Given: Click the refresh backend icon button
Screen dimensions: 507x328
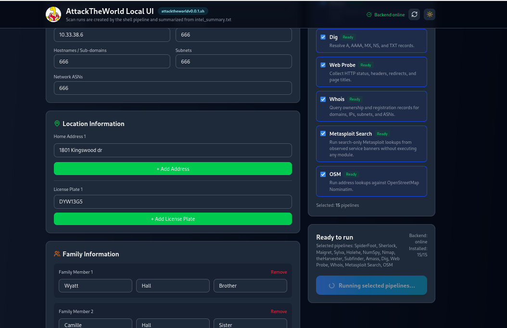Looking at the screenshot, I should (414, 14).
